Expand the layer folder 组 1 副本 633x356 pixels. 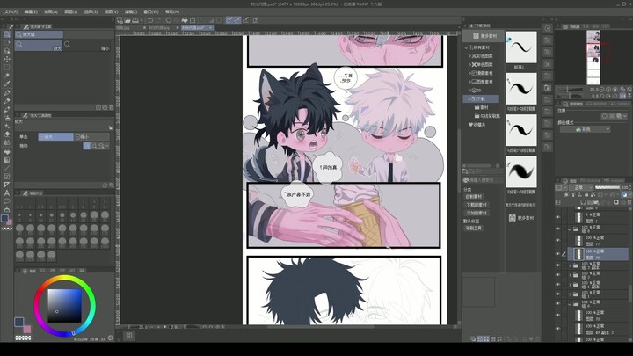click(570, 285)
